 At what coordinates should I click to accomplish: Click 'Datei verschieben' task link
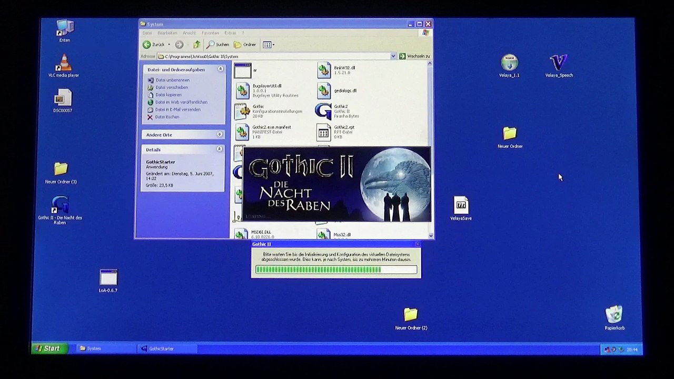(x=172, y=87)
